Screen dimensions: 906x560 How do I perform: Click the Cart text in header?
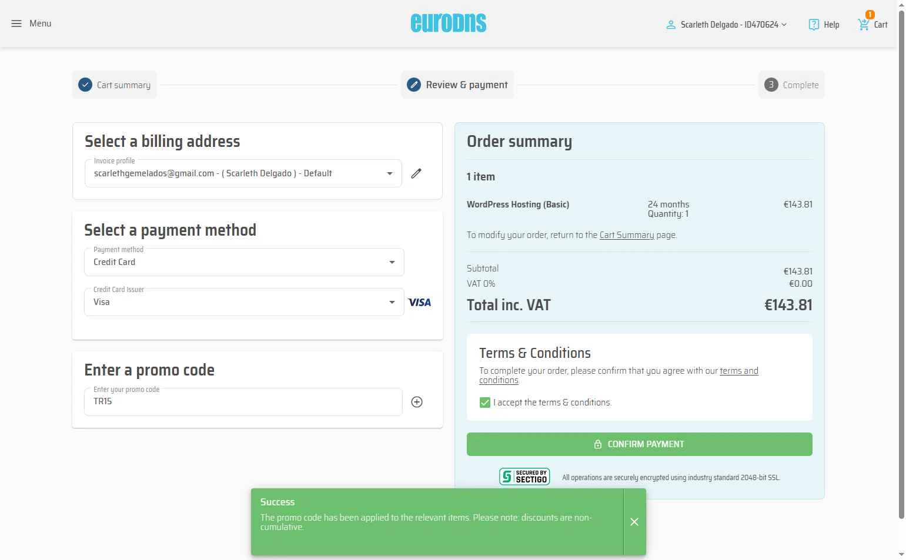pos(881,25)
